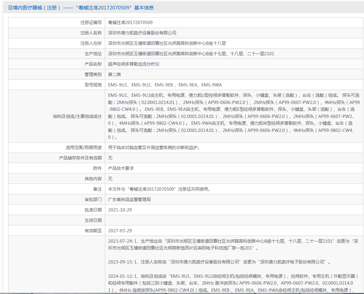Select the remark 本文件与…注册证共同使用
364x294 pixels.
point(159,189)
